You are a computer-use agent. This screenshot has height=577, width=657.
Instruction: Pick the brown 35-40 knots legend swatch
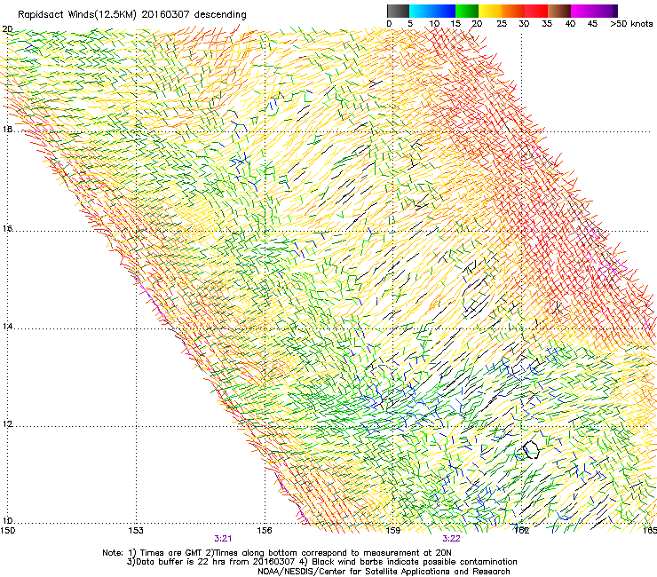click(559, 11)
